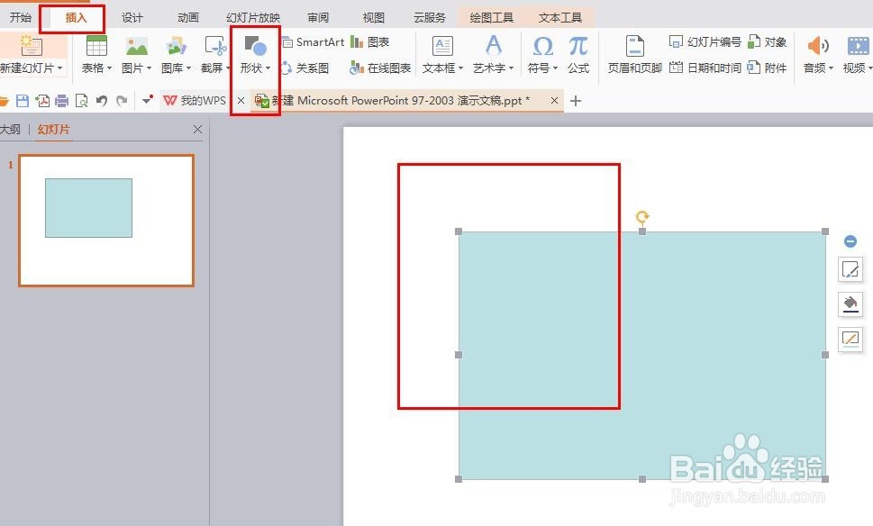Insert a 关系图 relationship diagram
Viewport: 873px width, 526px height.
pyautogui.click(x=305, y=68)
